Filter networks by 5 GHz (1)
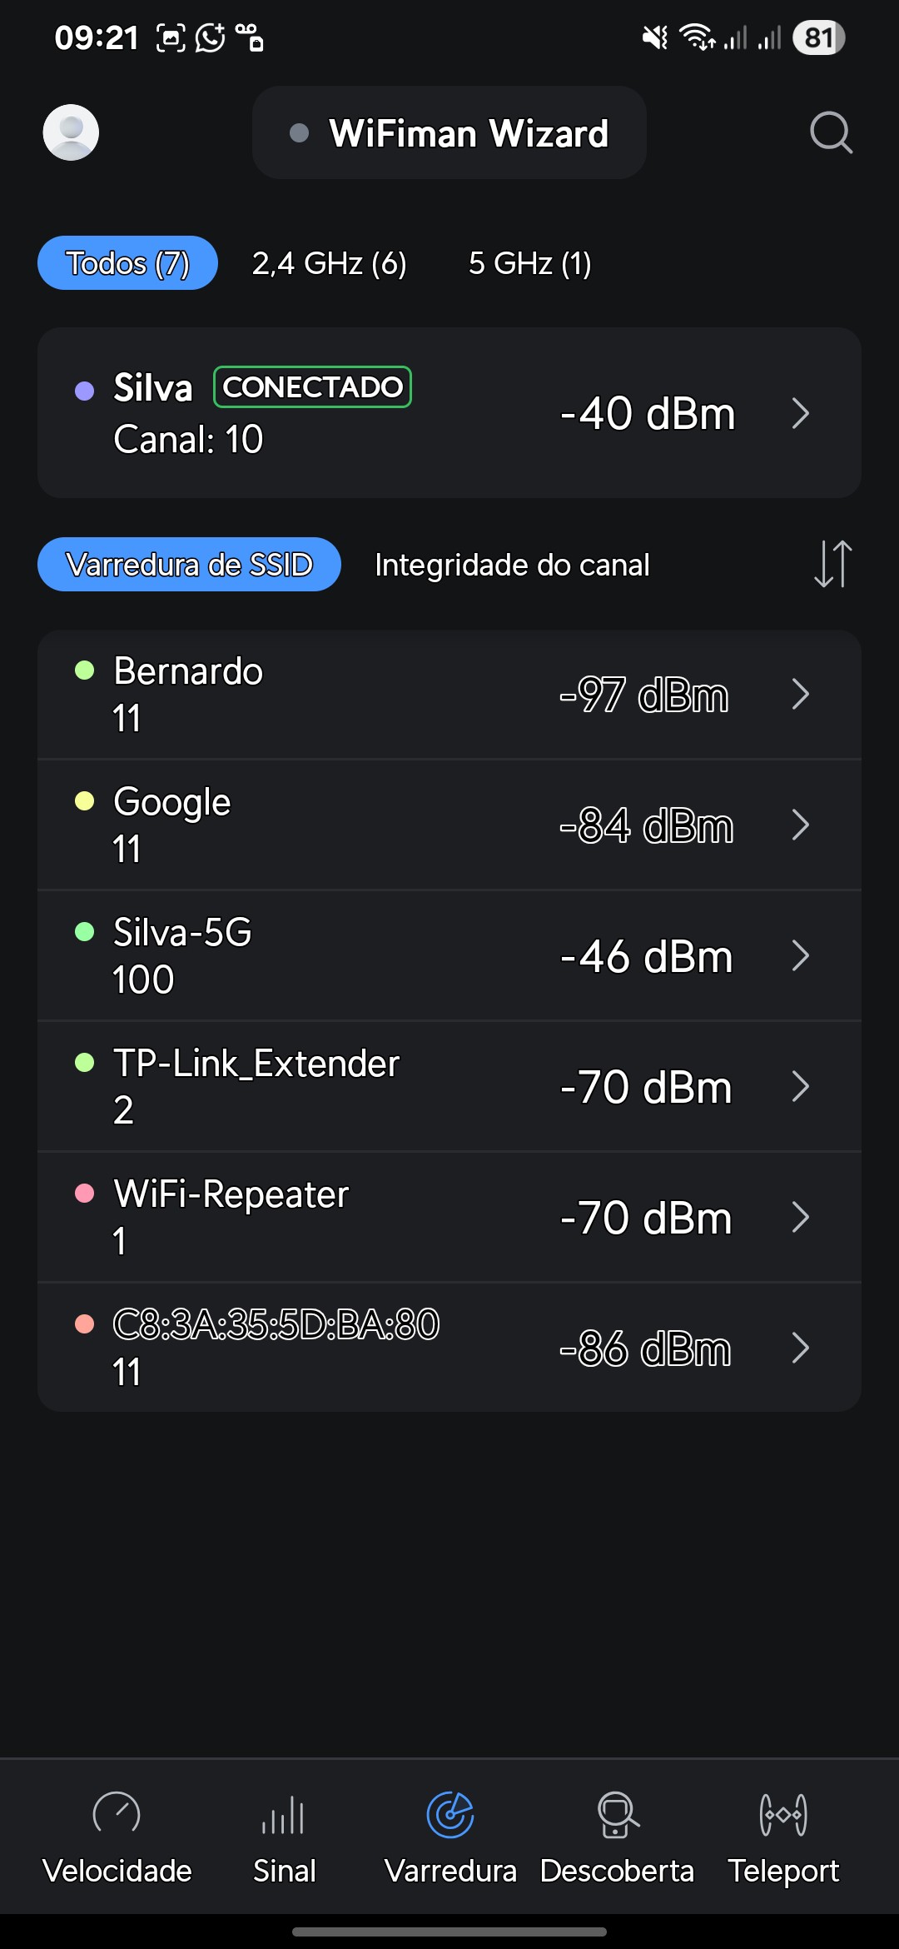Viewport: 899px width, 1949px height. 529,263
